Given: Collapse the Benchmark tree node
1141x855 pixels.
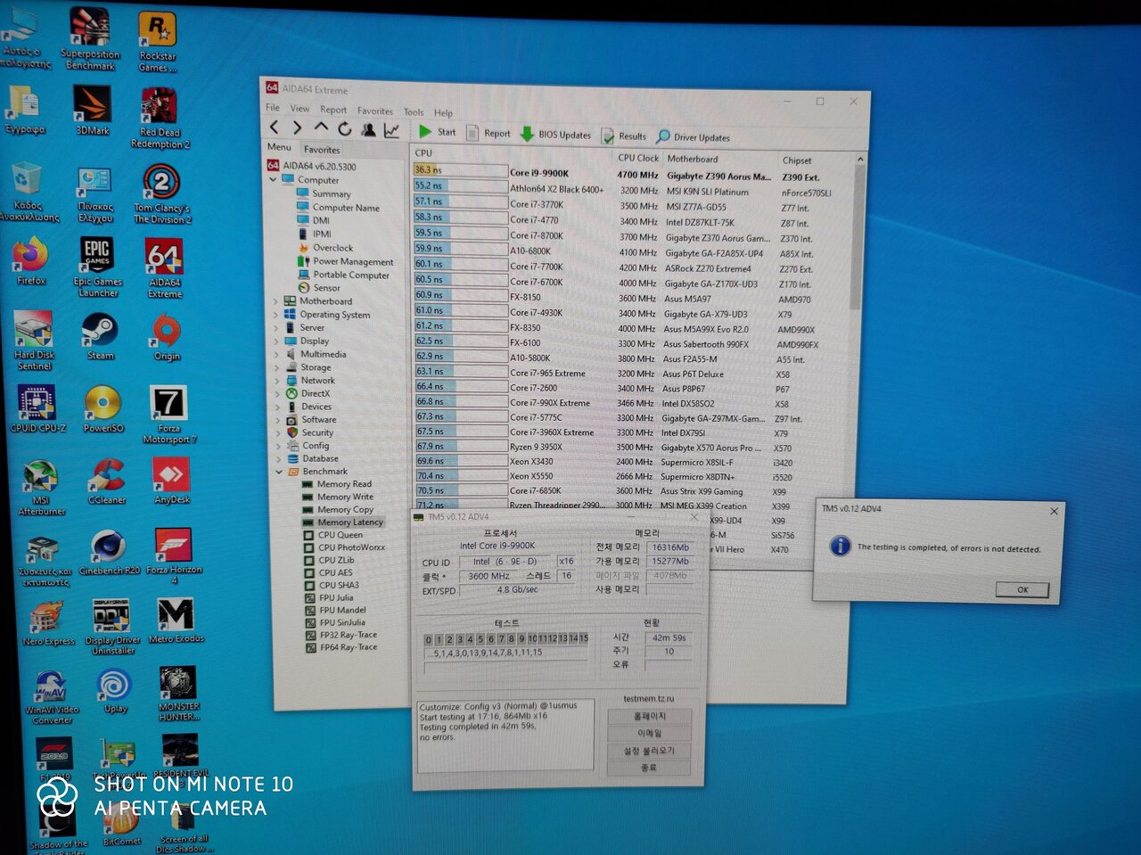Looking at the screenshot, I should pyautogui.click(x=279, y=472).
